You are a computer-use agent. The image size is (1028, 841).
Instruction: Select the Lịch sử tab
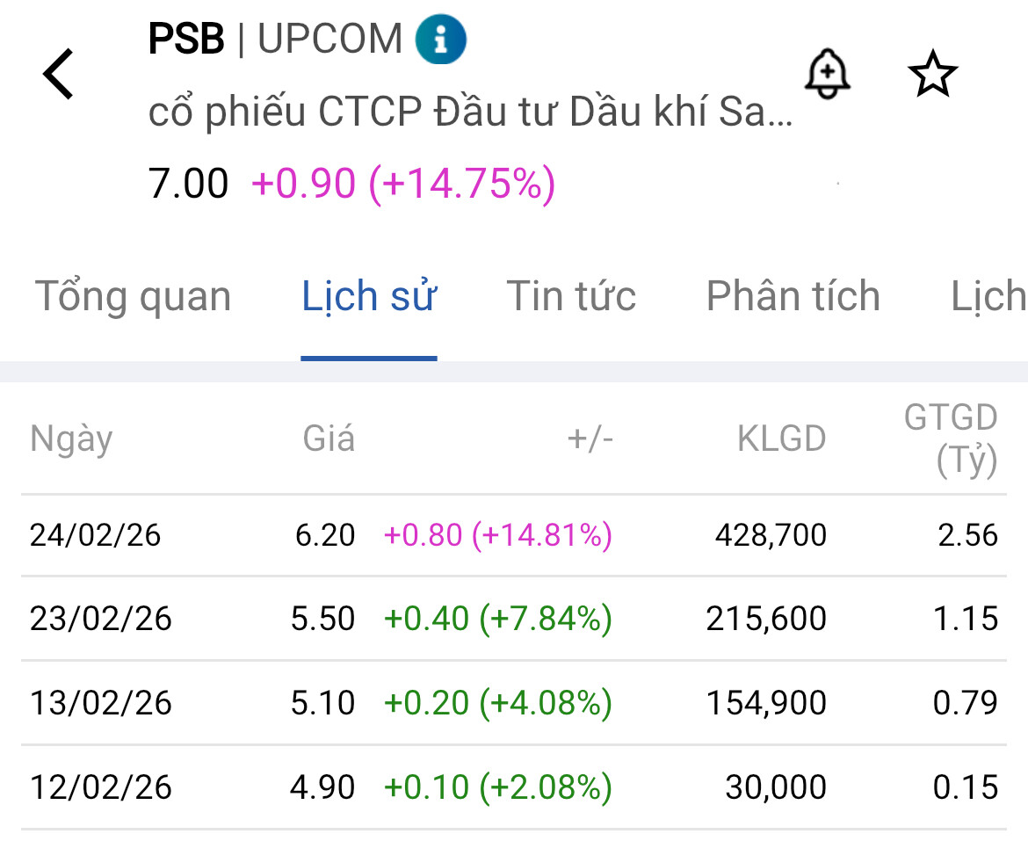tap(369, 297)
